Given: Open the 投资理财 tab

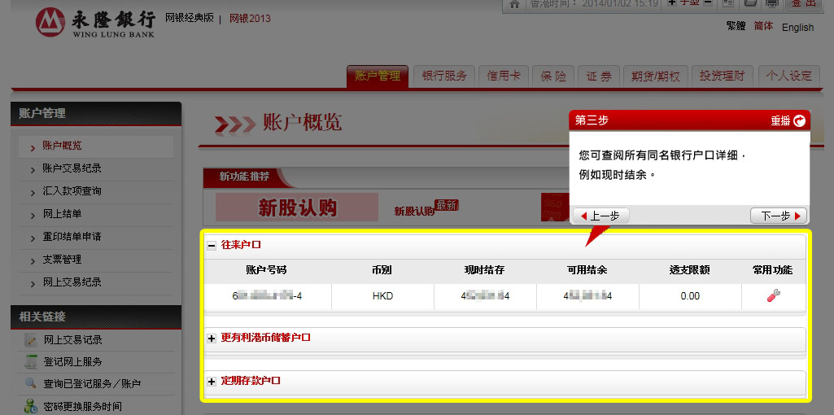Looking at the screenshot, I should (x=723, y=76).
